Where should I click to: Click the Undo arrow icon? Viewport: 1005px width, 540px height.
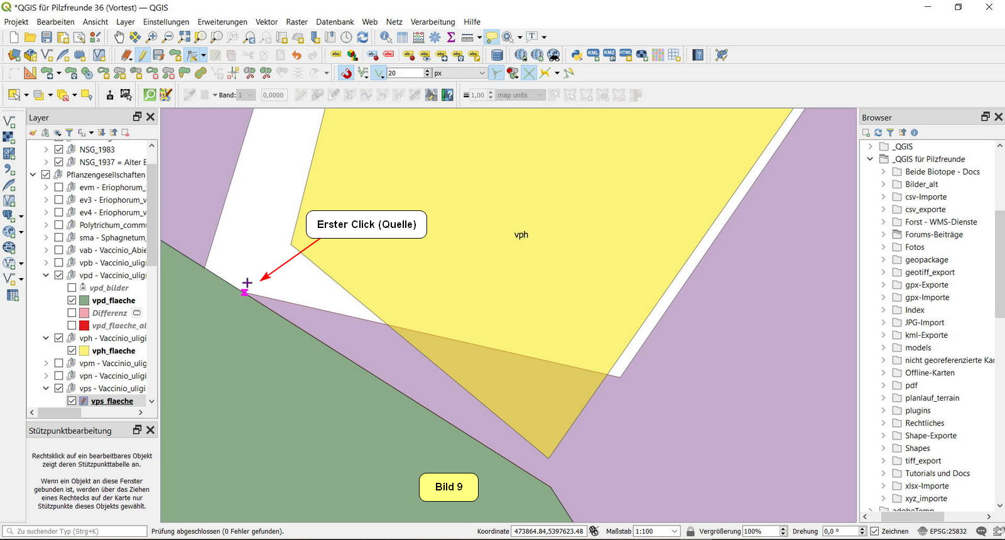(x=296, y=55)
